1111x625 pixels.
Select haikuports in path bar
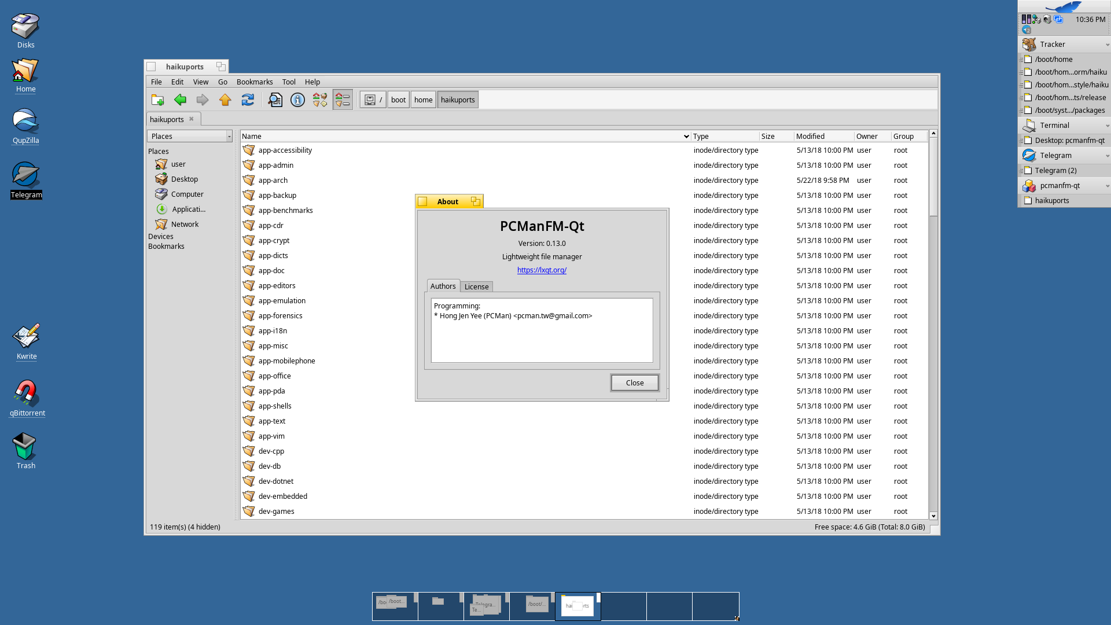(x=458, y=100)
